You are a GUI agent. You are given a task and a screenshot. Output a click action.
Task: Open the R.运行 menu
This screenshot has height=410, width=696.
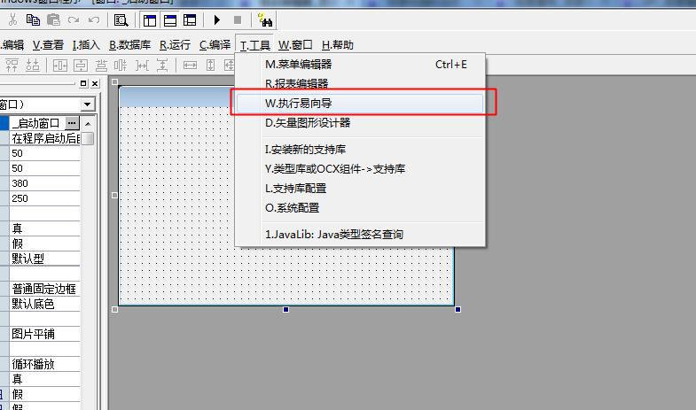click(175, 45)
